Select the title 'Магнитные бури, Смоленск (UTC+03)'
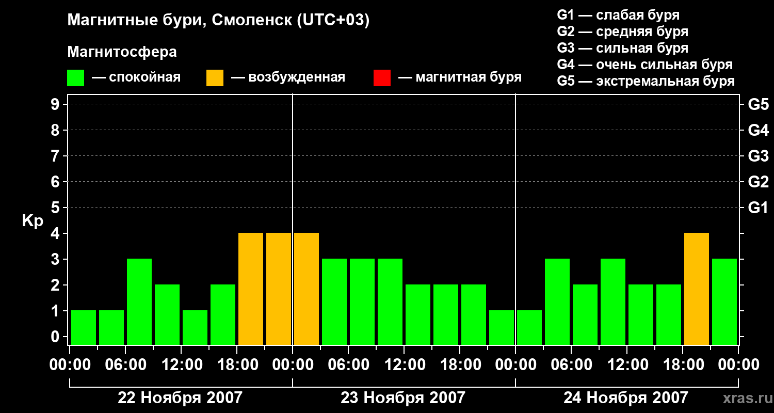The image size is (774, 413). coord(219,21)
